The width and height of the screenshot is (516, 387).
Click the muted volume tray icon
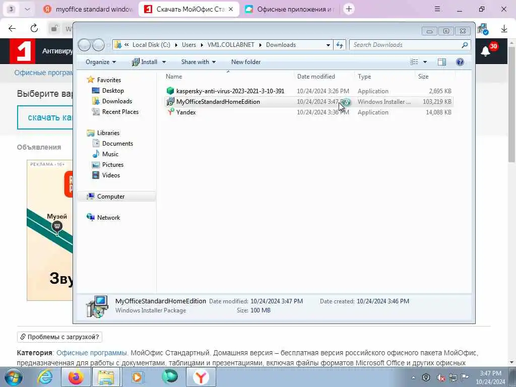point(440,377)
